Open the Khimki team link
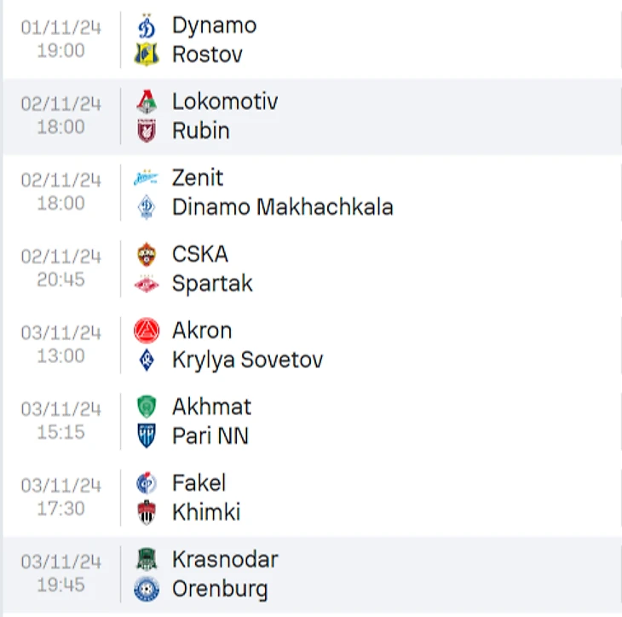 tap(205, 512)
